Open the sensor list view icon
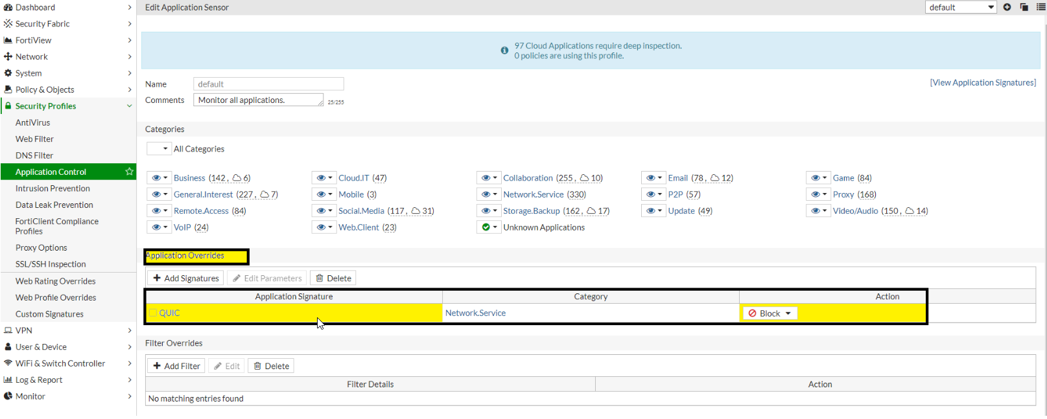This screenshot has width=1047, height=419. pyautogui.click(x=1041, y=7)
